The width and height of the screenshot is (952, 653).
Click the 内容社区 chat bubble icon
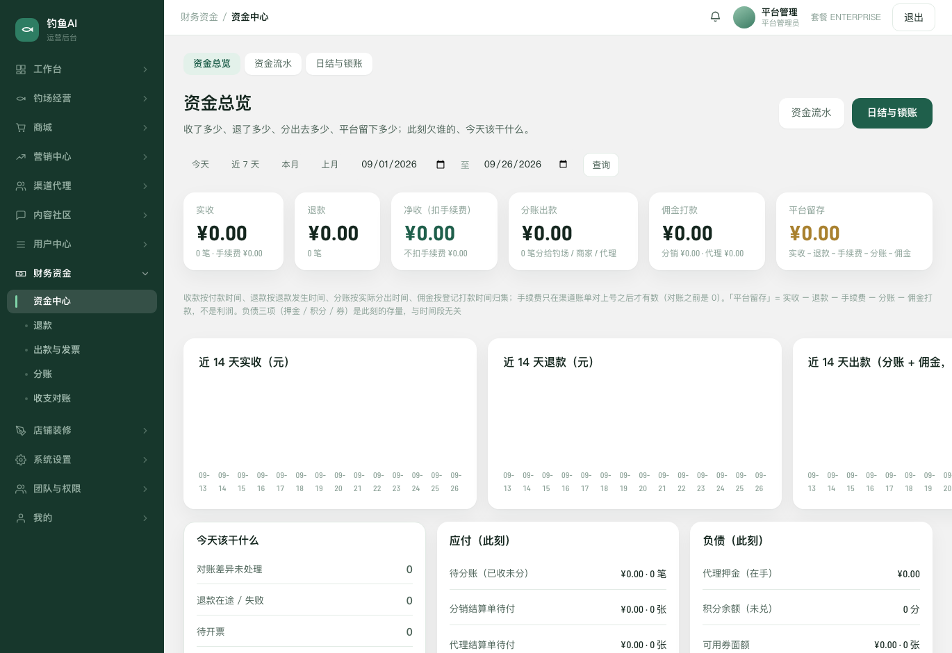tap(21, 215)
